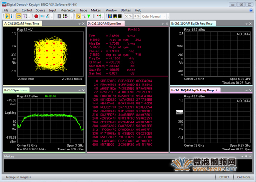Click the disconnect hardware icon
This screenshot has width=256, height=182.
(47, 16)
